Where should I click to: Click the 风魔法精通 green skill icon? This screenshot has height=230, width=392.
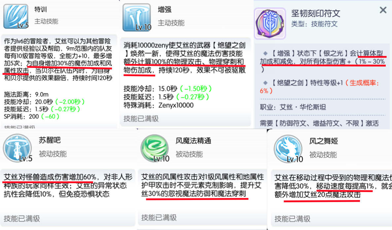[155, 148]
